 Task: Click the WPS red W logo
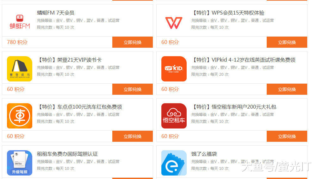pos(174,23)
